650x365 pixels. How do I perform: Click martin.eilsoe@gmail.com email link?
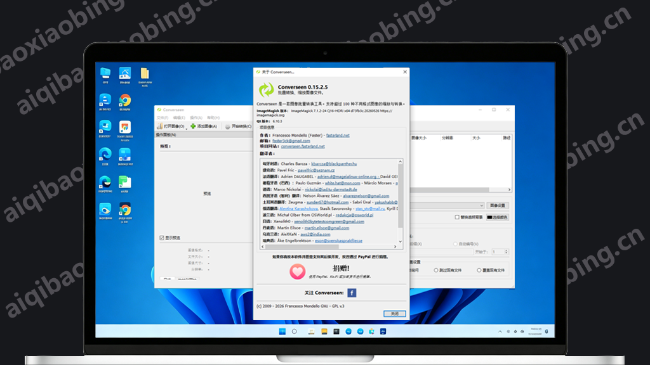(327, 228)
